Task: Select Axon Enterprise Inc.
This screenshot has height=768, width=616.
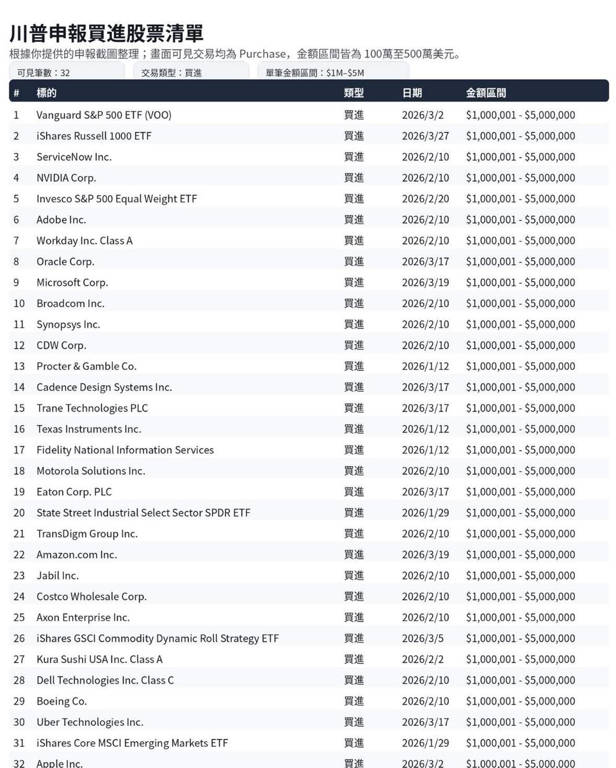Action: click(83, 617)
